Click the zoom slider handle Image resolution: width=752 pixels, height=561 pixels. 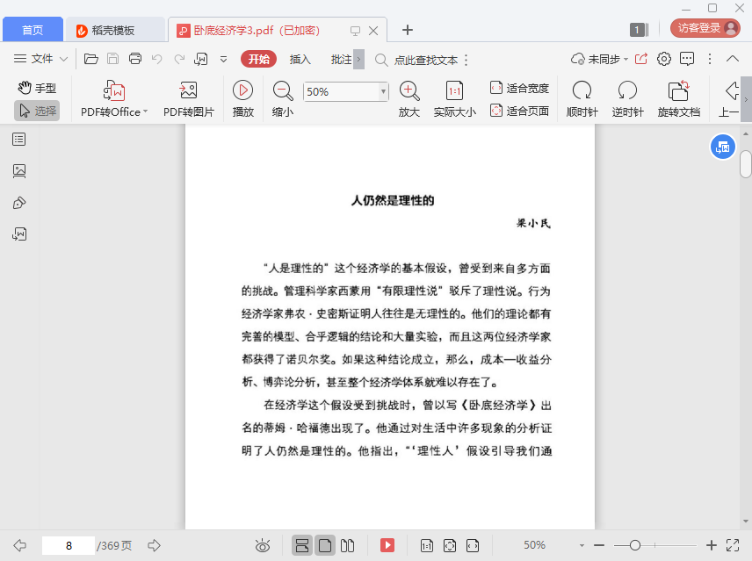[x=635, y=545]
